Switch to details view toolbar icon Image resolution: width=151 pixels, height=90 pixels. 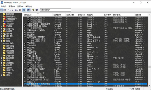(x=20, y=10)
